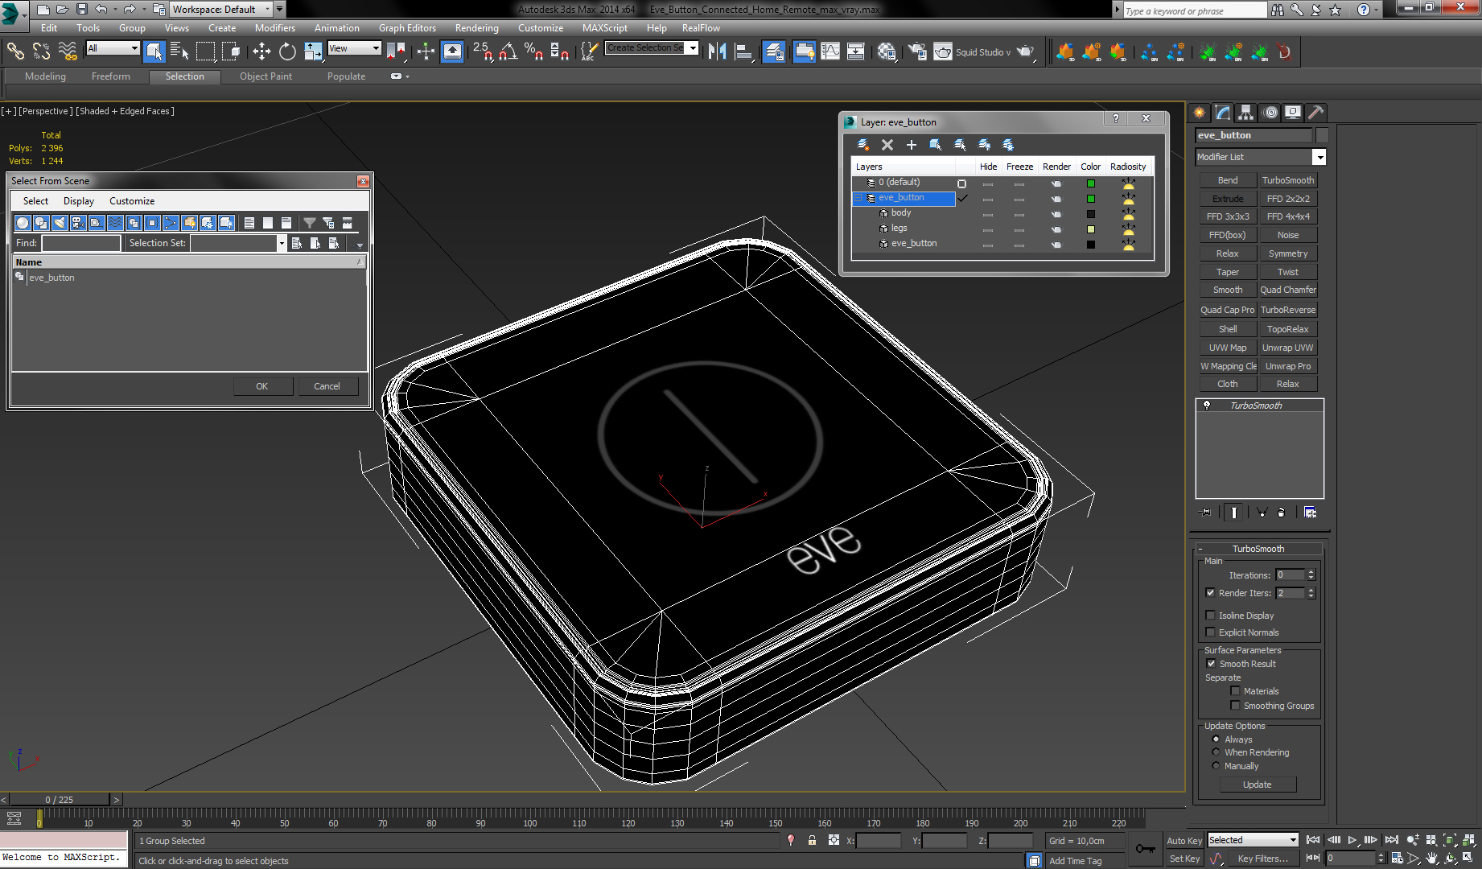Open the MAXScript menu
The height and width of the screenshot is (869, 1482).
point(605,28)
